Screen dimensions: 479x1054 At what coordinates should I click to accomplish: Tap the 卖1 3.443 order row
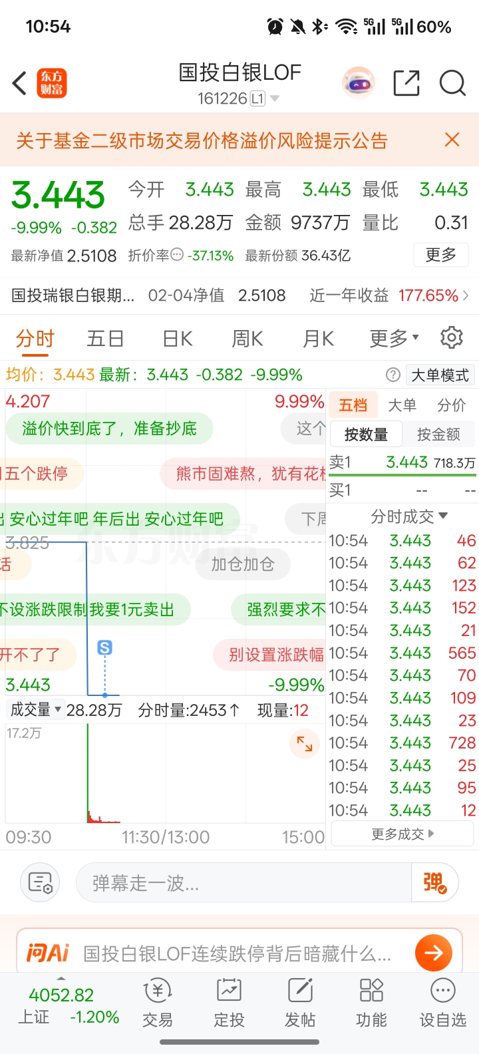[x=402, y=462]
